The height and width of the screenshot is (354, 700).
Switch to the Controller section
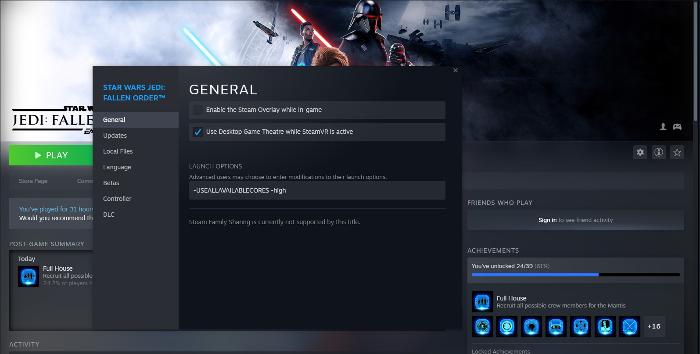[136, 199]
